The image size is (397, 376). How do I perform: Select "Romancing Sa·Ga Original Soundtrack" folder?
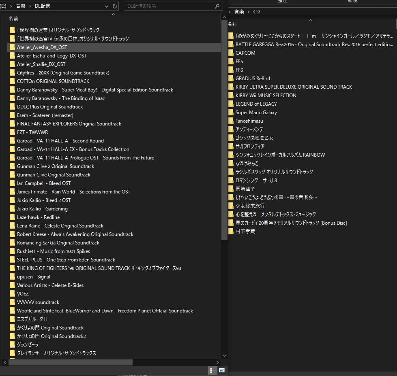pos(58,243)
